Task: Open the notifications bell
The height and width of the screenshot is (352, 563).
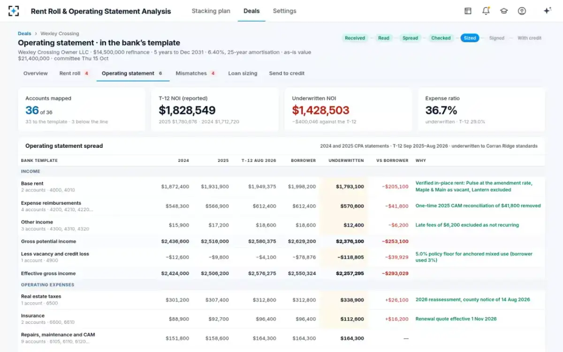Action: point(486,11)
